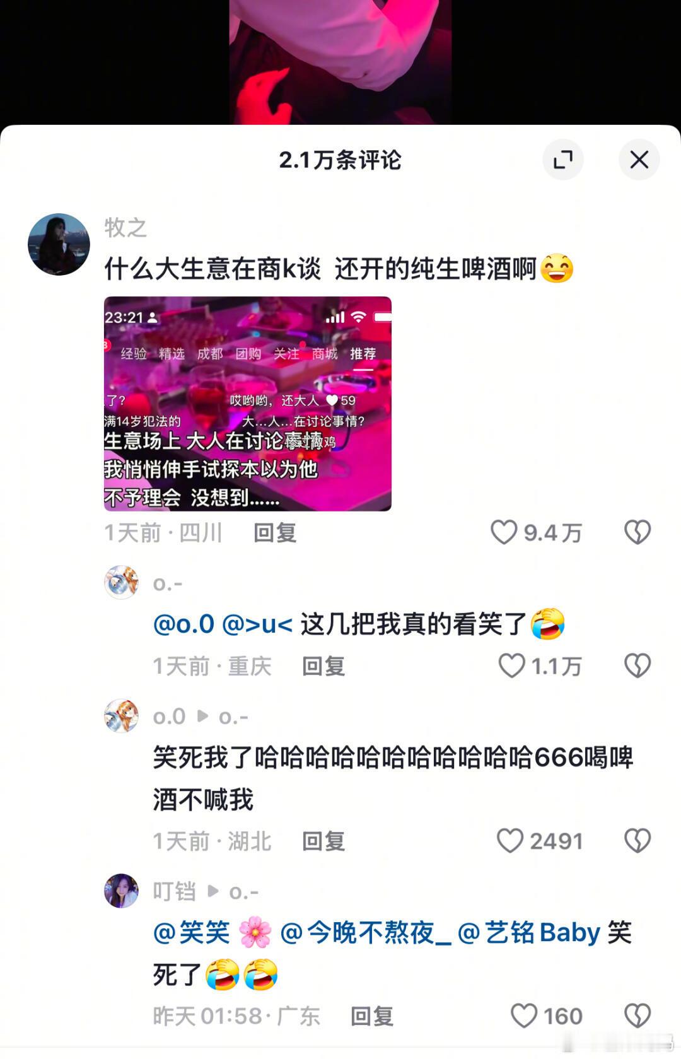This screenshot has height=1059, width=681.
Task: Reply to the o.0 comment from 湖北
Action: point(323,841)
